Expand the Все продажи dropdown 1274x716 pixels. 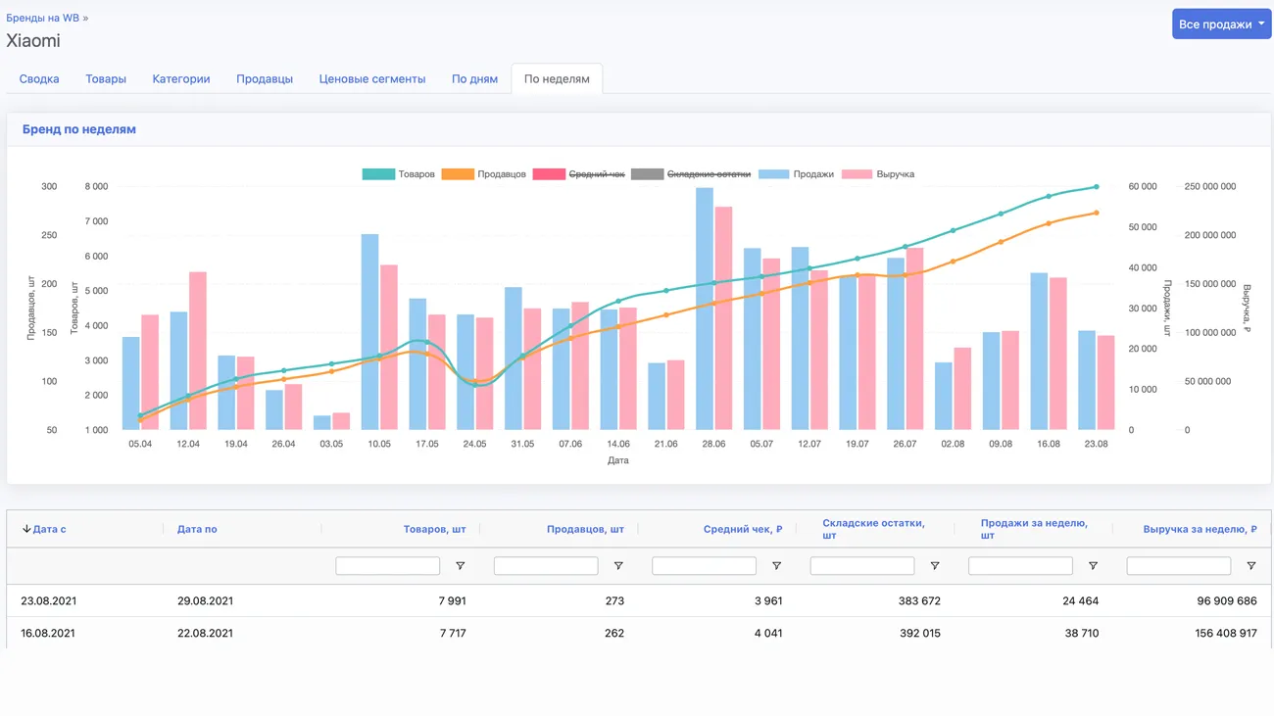[1221, 24]
